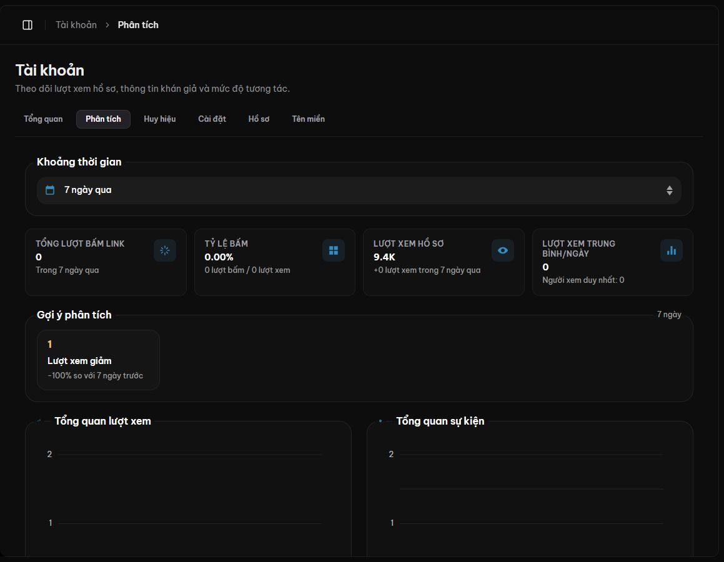Click the 9.4K profile views value
The width and height of the screenshot is (724, 562).
[384, 257]
